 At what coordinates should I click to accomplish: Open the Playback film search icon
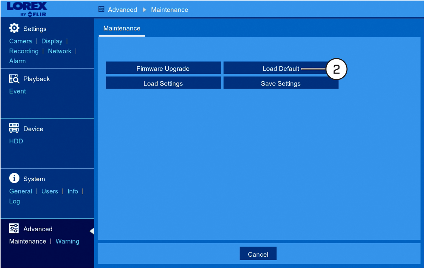14,78
